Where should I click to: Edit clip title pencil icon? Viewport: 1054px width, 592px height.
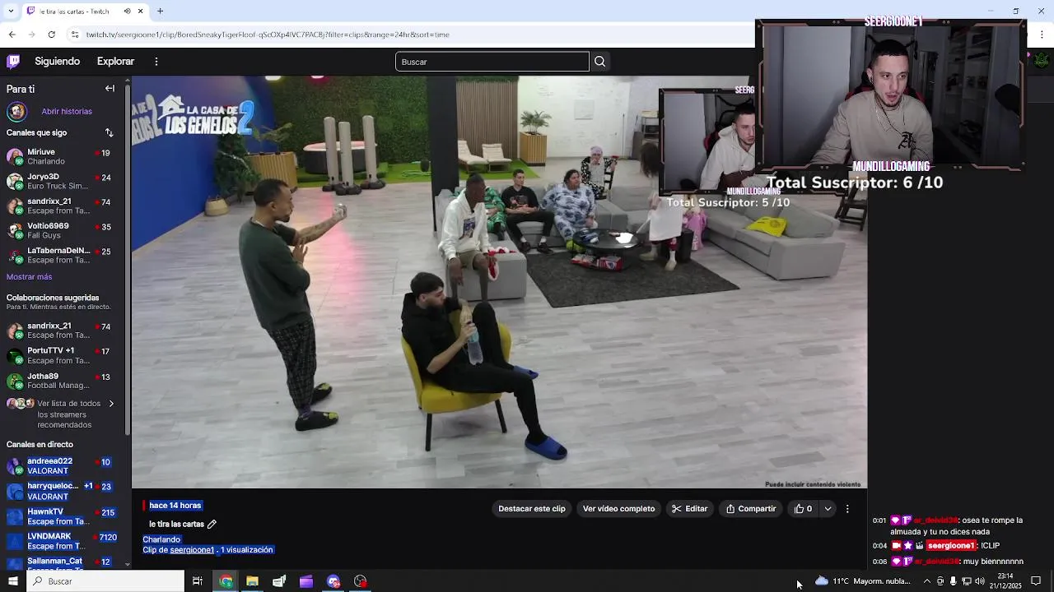[x=212, y=525]
